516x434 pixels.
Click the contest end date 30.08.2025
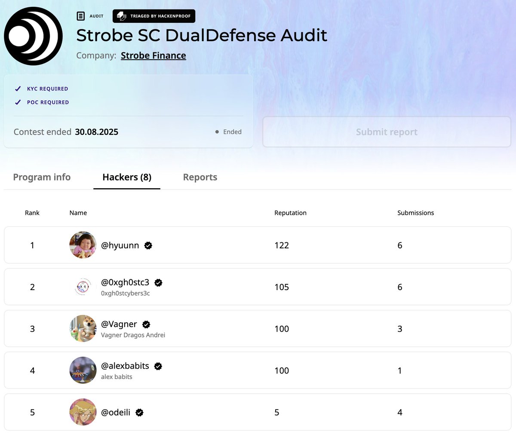97,132
